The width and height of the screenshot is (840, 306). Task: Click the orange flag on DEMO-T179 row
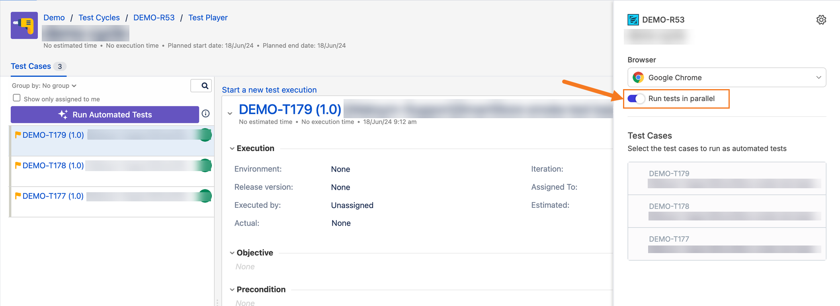[x=18, y=135]
